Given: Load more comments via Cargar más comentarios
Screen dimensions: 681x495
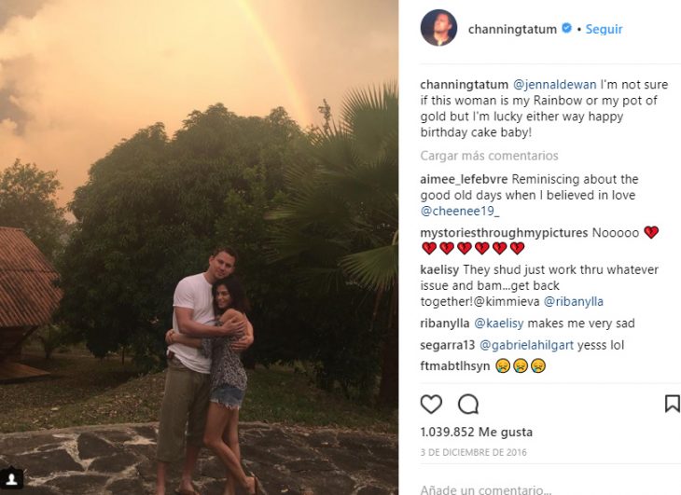Looking at the screenshot, I should (489, 156).
